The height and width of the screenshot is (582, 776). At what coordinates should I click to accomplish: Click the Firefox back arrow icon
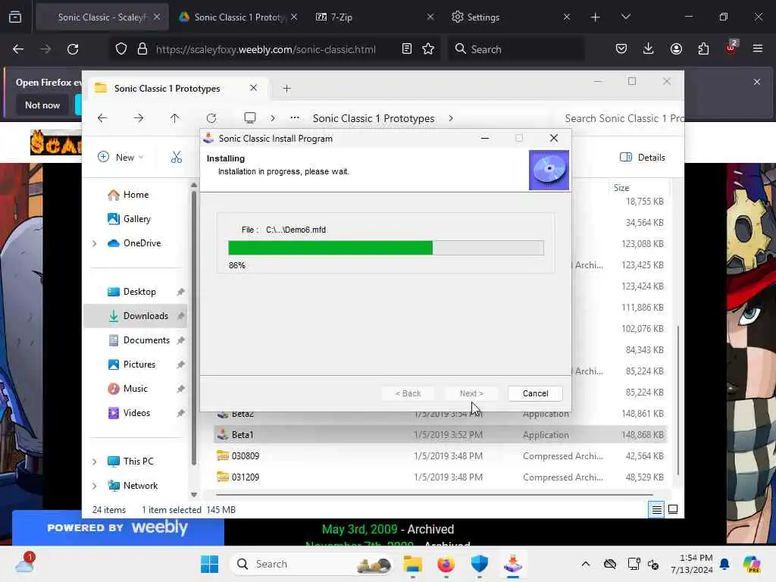click(18, 49)
